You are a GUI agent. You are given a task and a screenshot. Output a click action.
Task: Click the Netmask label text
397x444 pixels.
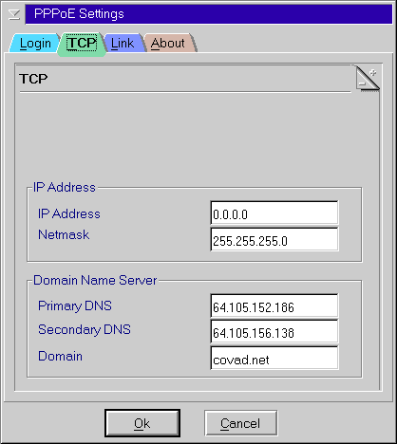(x=64, y=234)
